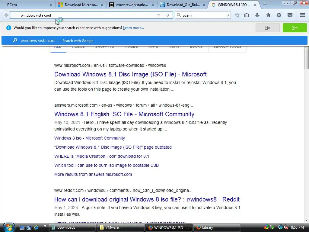Click the site identity info icon in address bar

[x=15, y=15]
